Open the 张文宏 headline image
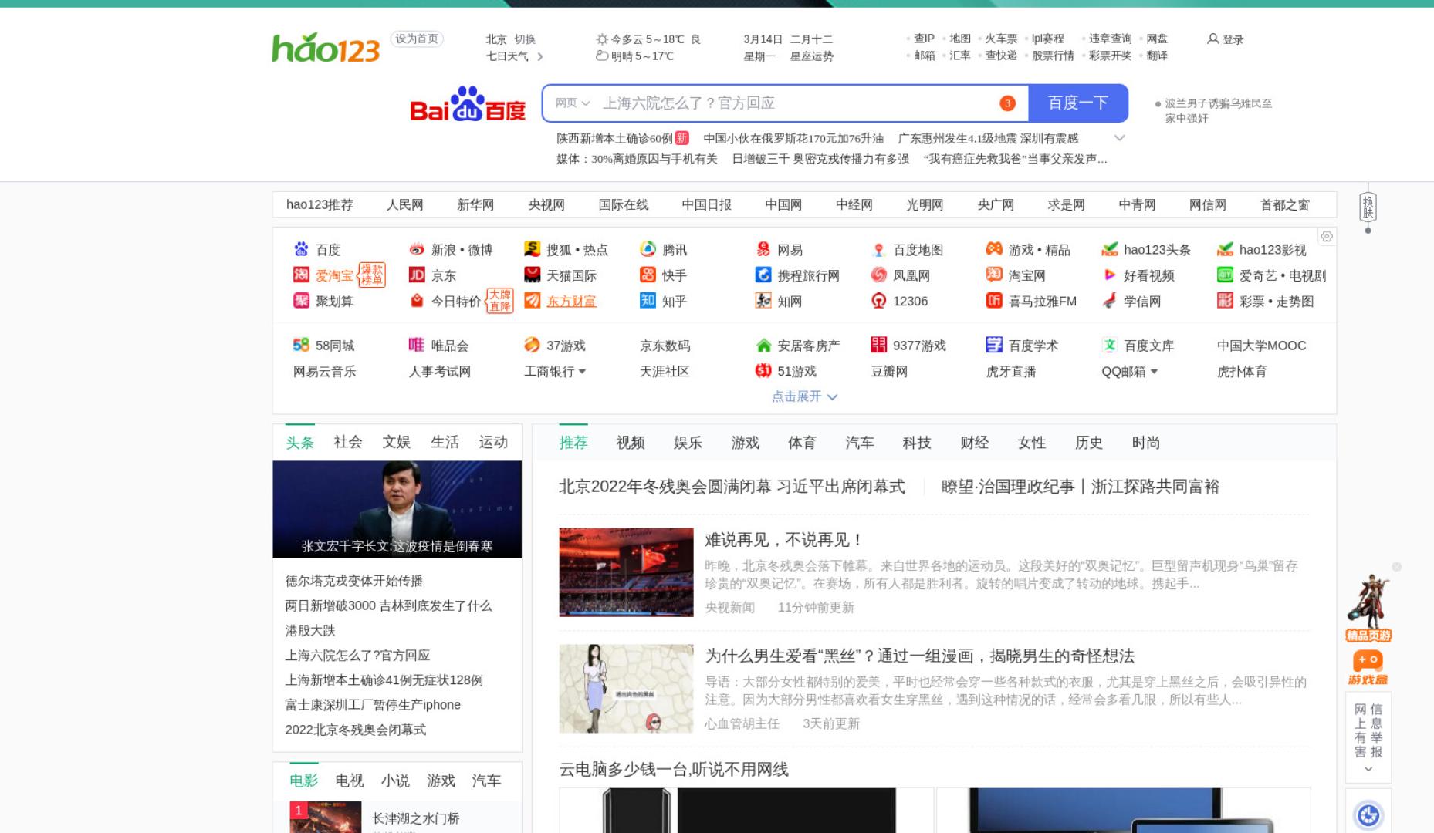Screen dimensions: 1434x833 point(397,509)
